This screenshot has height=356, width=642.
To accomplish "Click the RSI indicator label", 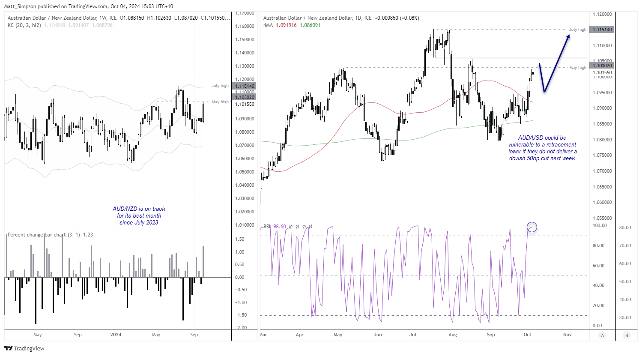I will (x=267, y=227).
